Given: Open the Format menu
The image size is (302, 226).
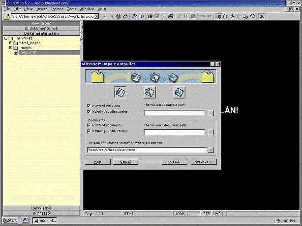Looking at the screenshot, I should click(x=57, y=9).
